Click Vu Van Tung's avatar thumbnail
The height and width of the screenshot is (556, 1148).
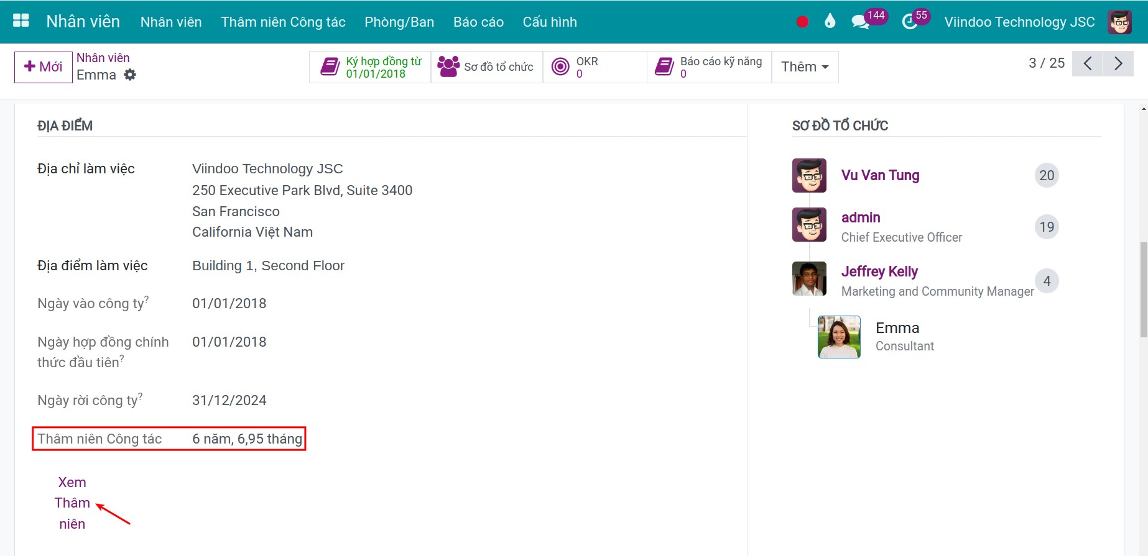tap(809, 175)
